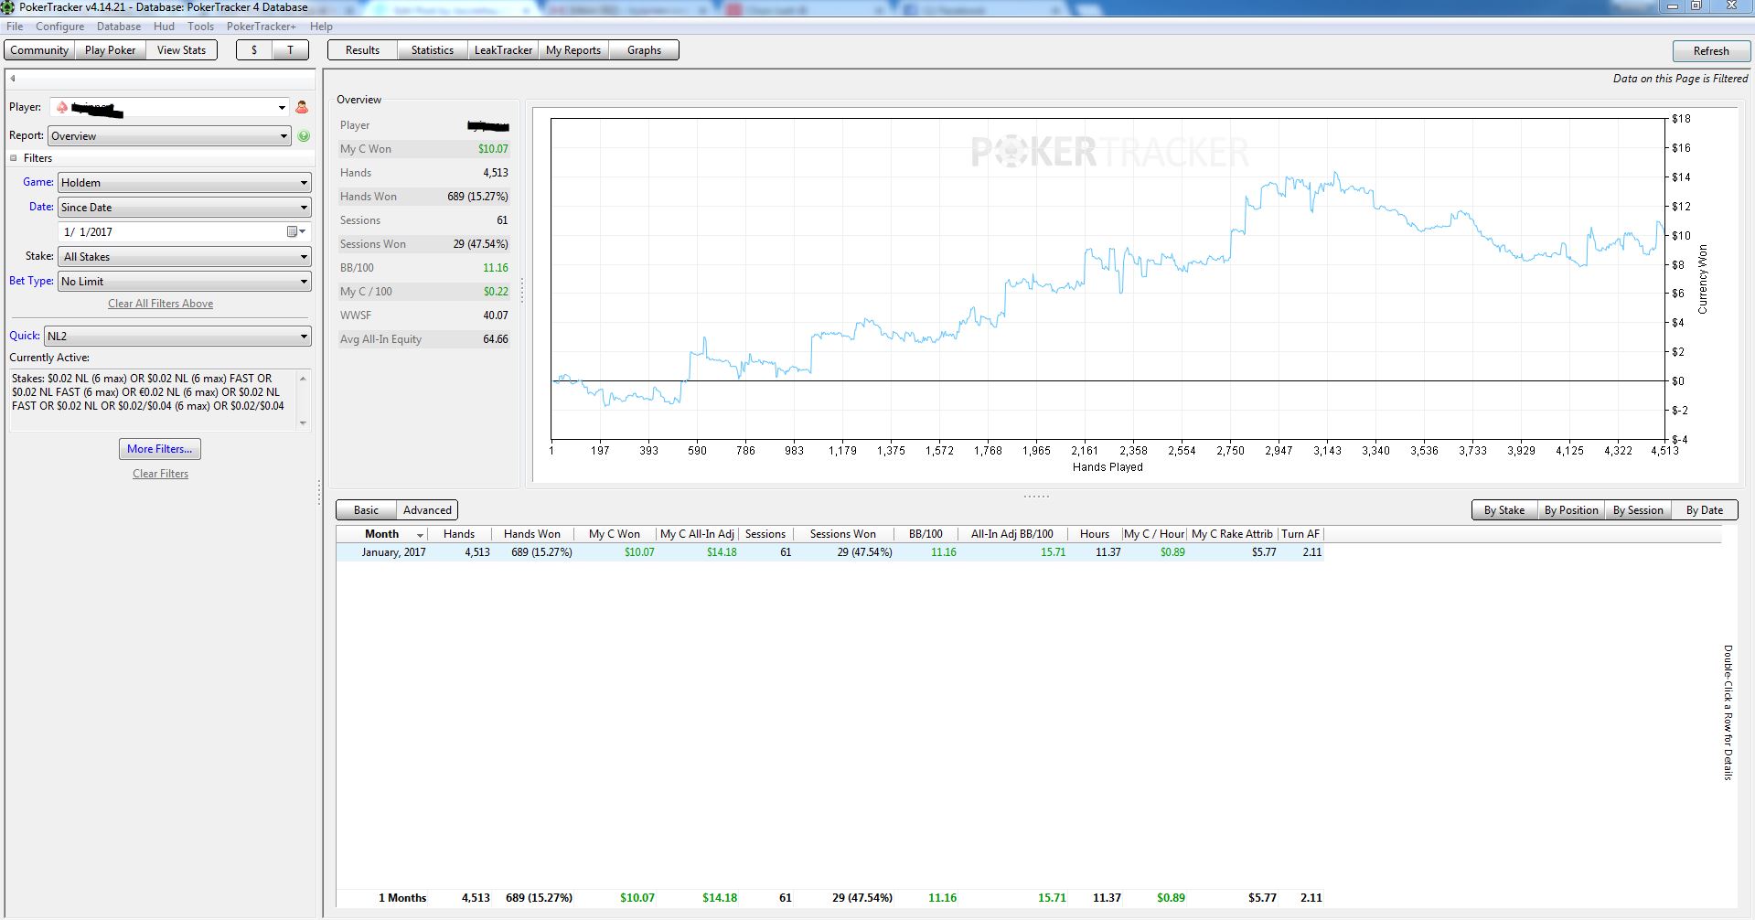
Task: Open the Quick filter dropdown showing NL2
Action: pos(177,337)
